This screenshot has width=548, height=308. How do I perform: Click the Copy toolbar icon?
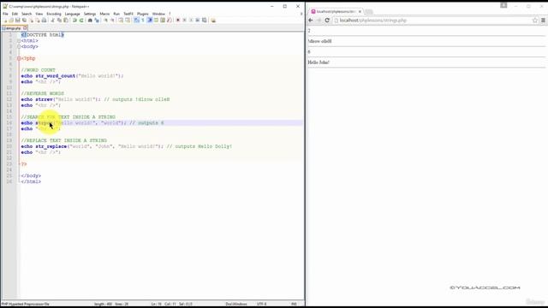(59, 21)
